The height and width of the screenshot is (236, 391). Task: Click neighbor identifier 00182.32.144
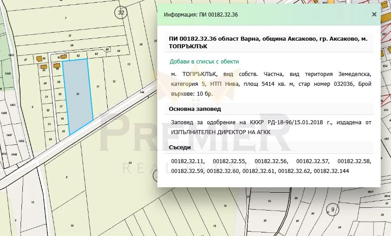coord(332,171)
